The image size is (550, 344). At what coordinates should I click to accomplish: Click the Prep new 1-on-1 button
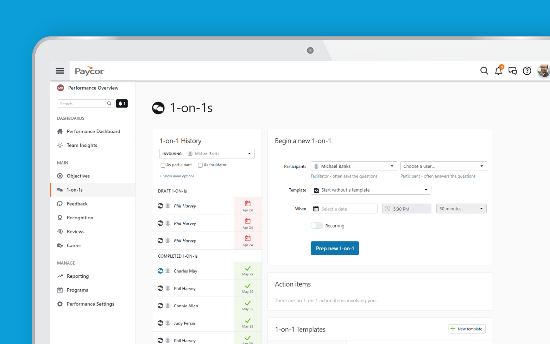[335, 248]
